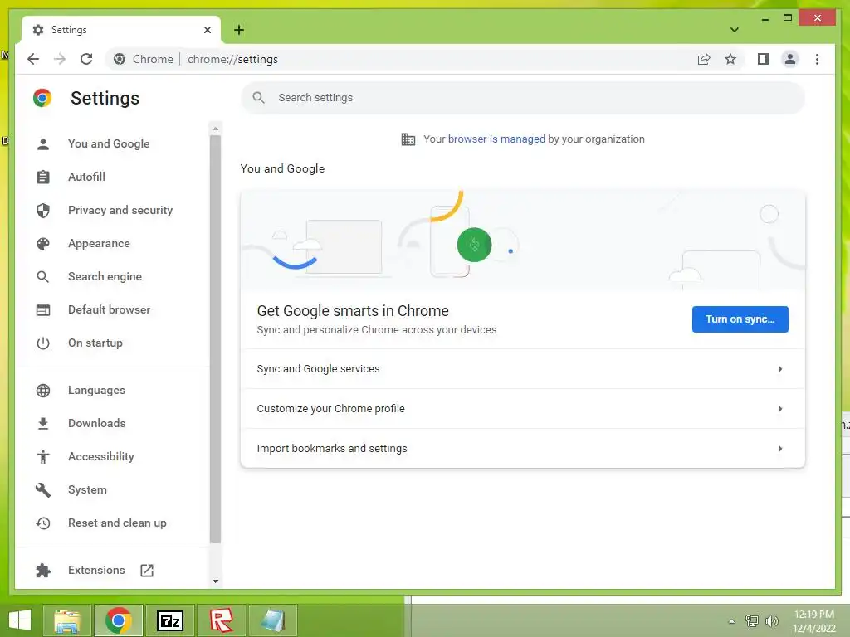The height and width of the screenshot is (637, 850).
Task: Select Default browser in sidebar
Action: pos(110,310)
